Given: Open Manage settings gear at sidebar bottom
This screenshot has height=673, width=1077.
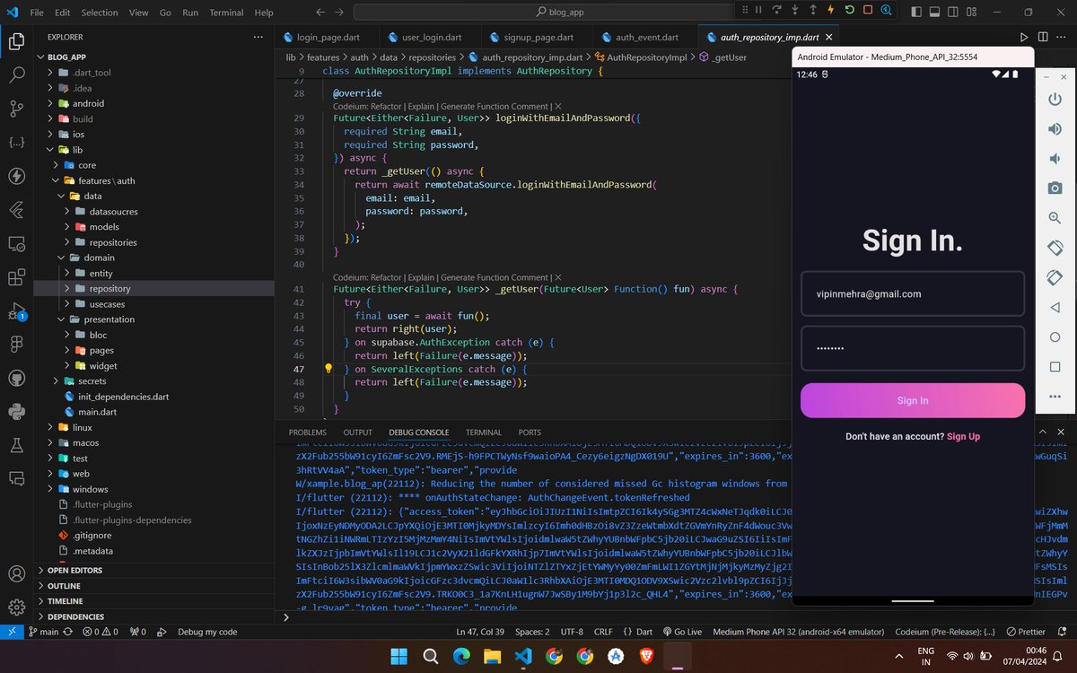Looking at the screenshot, I should click(16, 607).
